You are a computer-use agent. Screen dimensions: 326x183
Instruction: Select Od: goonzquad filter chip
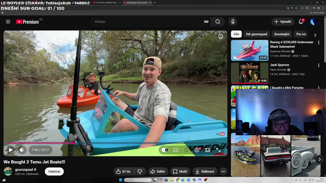click(x=256, y=34)
